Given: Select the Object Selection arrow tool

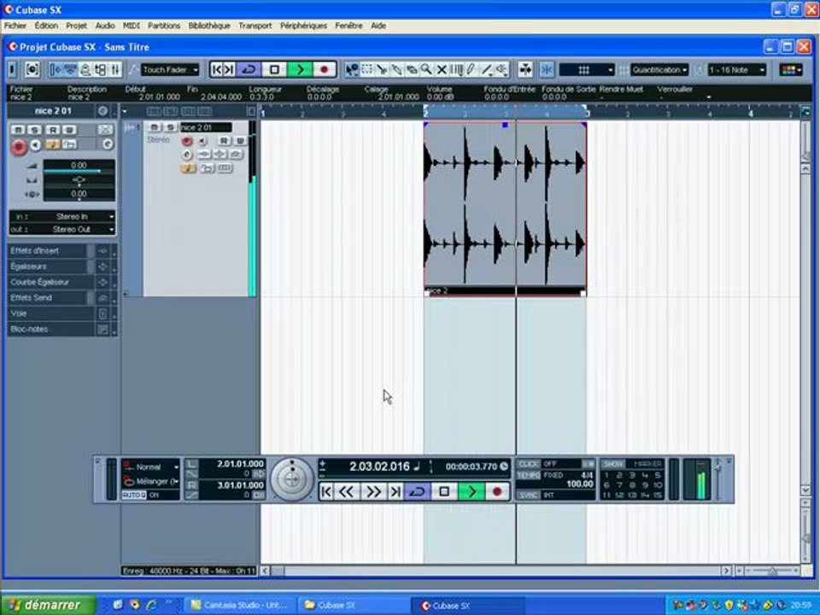Looking at the screenshot, I should pos(352,69).
